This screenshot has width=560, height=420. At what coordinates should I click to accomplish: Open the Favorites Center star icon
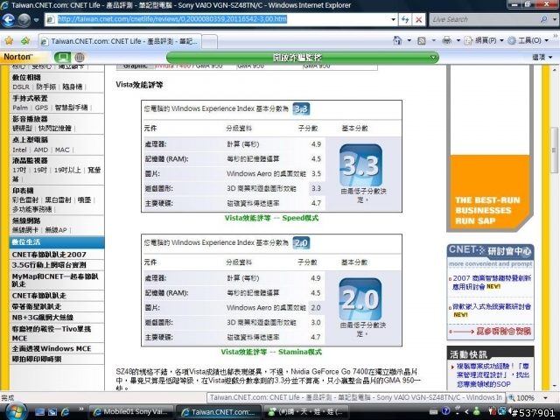pyautogui.click(x=9, y=41)
